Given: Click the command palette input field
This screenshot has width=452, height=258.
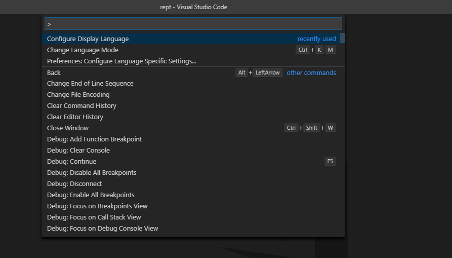Looking at the screenshot, I should click(193, 24).
